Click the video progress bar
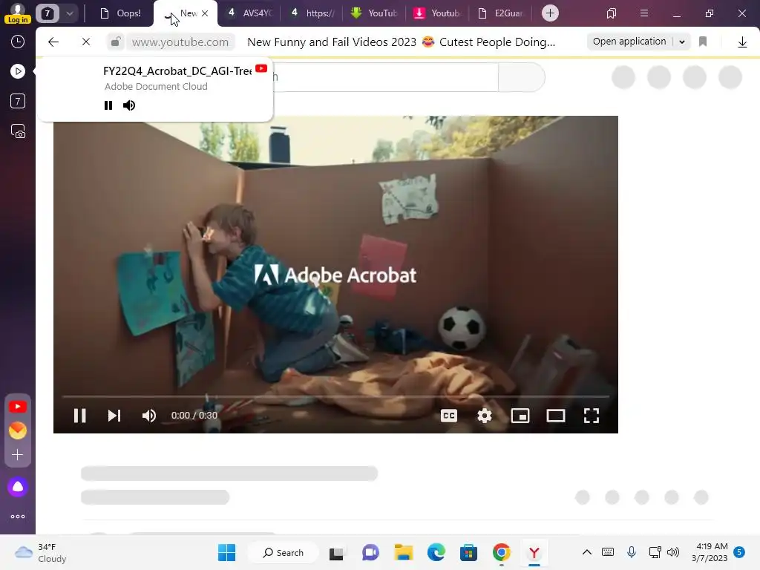 [335, 396]
